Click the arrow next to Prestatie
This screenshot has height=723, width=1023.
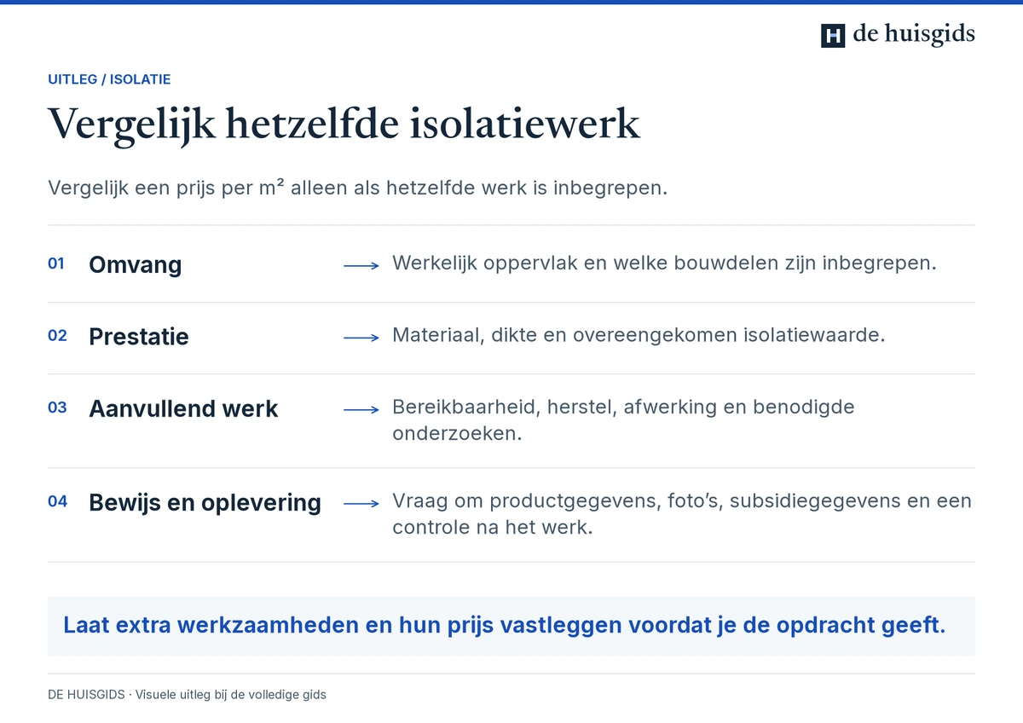pos(361,338)
